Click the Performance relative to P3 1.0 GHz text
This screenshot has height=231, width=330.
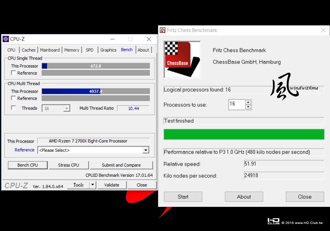[x=237, y=152]
